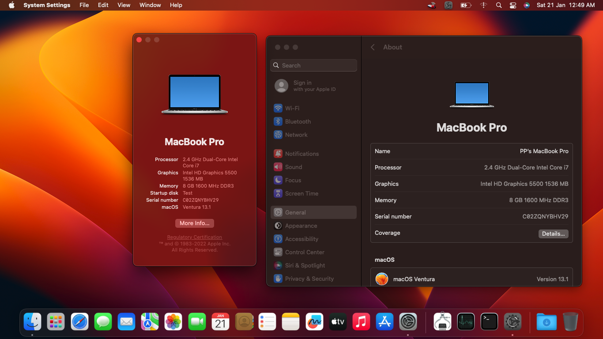Image resolution: width=603 pixels, height=339 pixels.
Task: Launch Music from the Dock
Action: click(x=361, y=322)
